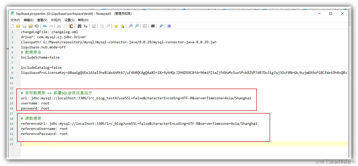Click the greyed magnifier icon after folds
The height and width of the screenshot is (166, 358).
(108, 26)
